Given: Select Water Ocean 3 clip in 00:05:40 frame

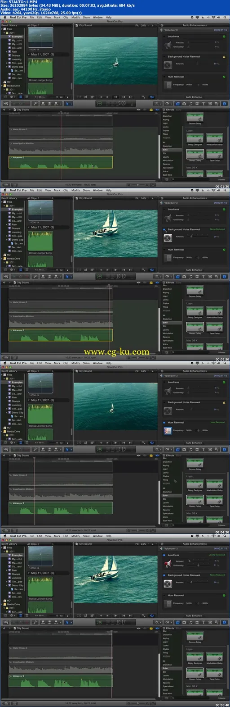Looking at the screenshot, I should pos(61,652).
